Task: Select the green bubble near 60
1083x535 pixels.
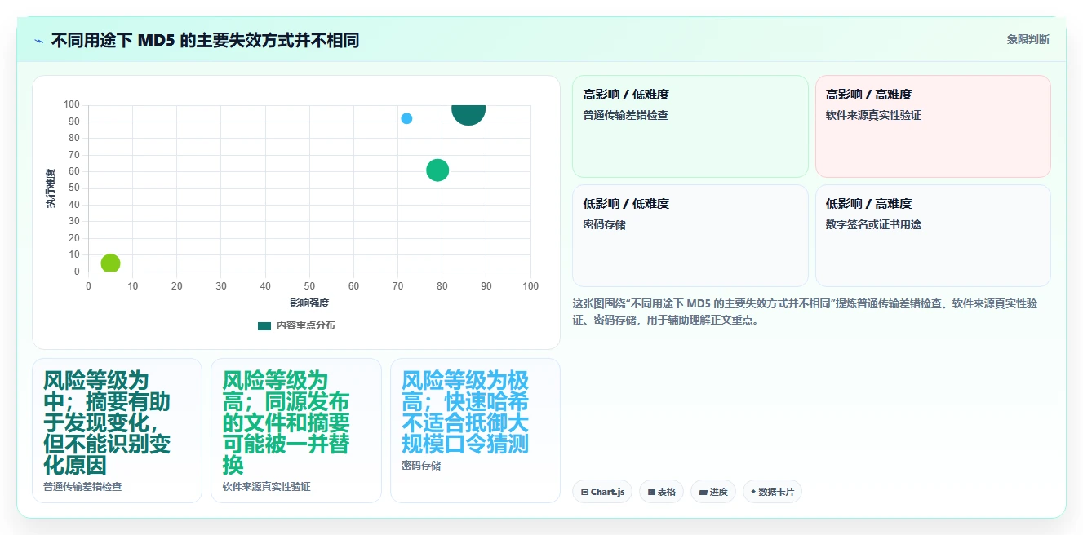Action: pyautogui.click(x=437, y=170)
